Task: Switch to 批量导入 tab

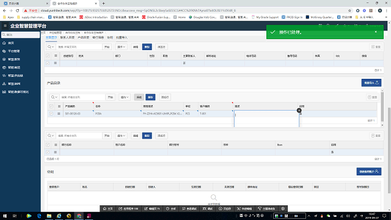Action: (x=122, y=37)
